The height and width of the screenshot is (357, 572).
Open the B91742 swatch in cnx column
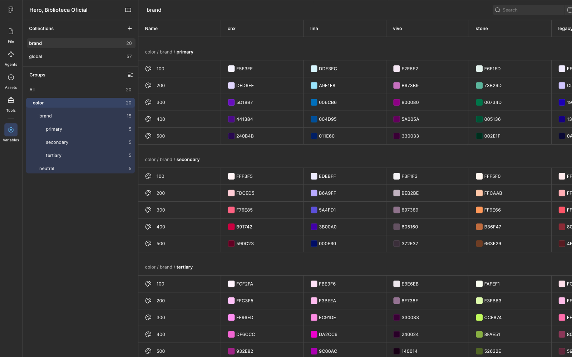pos(231,227)
